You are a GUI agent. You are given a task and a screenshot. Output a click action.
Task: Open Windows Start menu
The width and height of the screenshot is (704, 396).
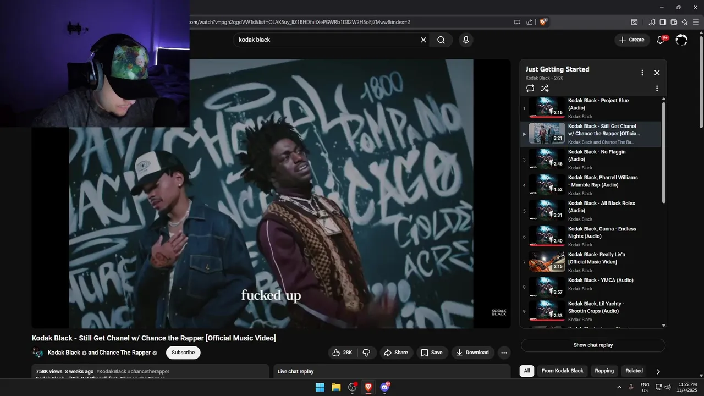click(x=320, y=387)
